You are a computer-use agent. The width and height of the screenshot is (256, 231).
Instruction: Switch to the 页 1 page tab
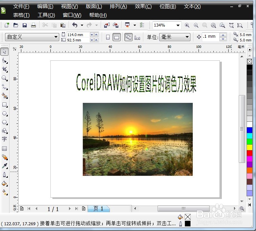(98, 209)
